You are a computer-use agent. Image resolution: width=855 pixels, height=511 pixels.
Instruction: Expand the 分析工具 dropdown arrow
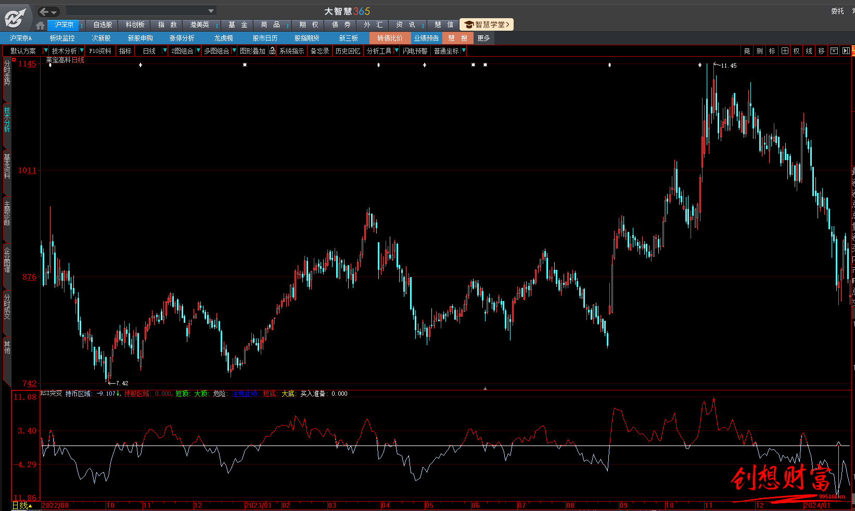[x=397, y=50]
